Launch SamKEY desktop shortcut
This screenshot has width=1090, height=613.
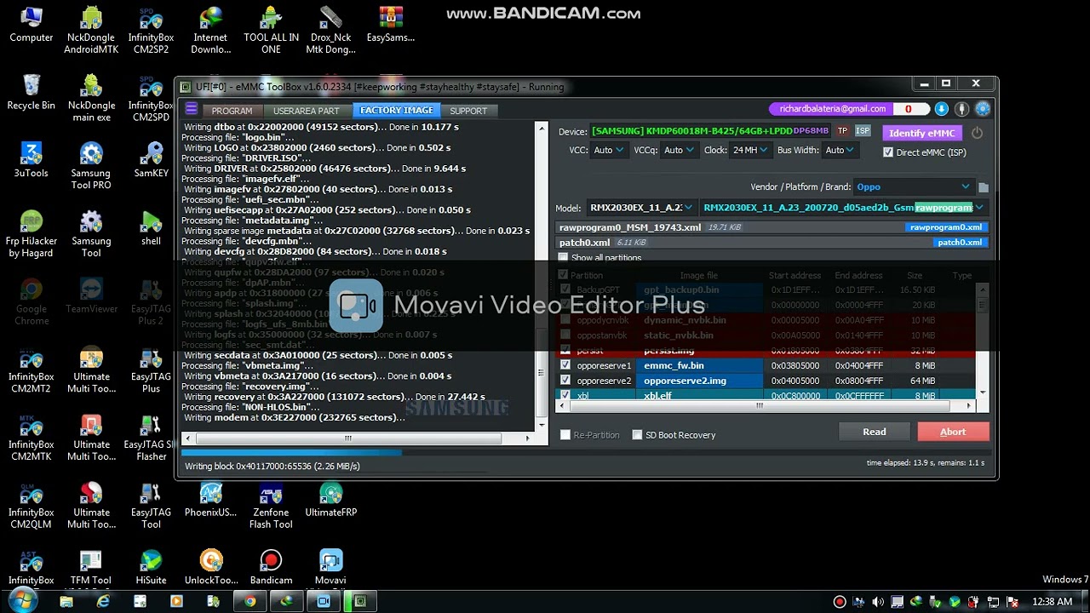151,160
